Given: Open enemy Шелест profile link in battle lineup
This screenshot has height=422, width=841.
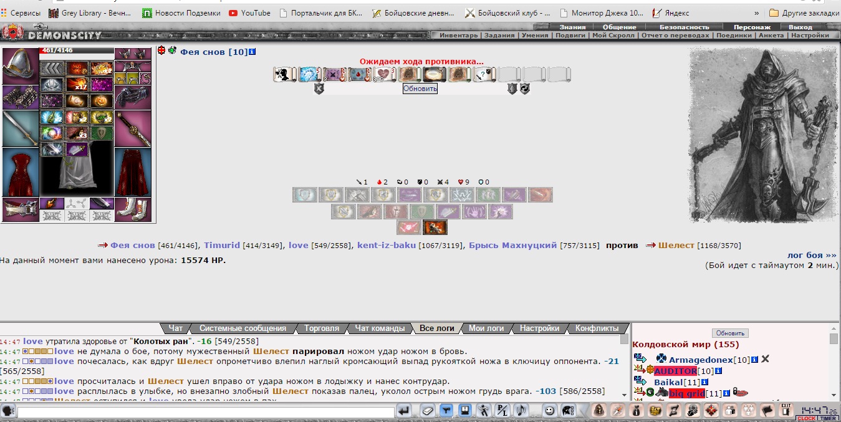Looking at the screenshot, I should [x=676, y=246].
